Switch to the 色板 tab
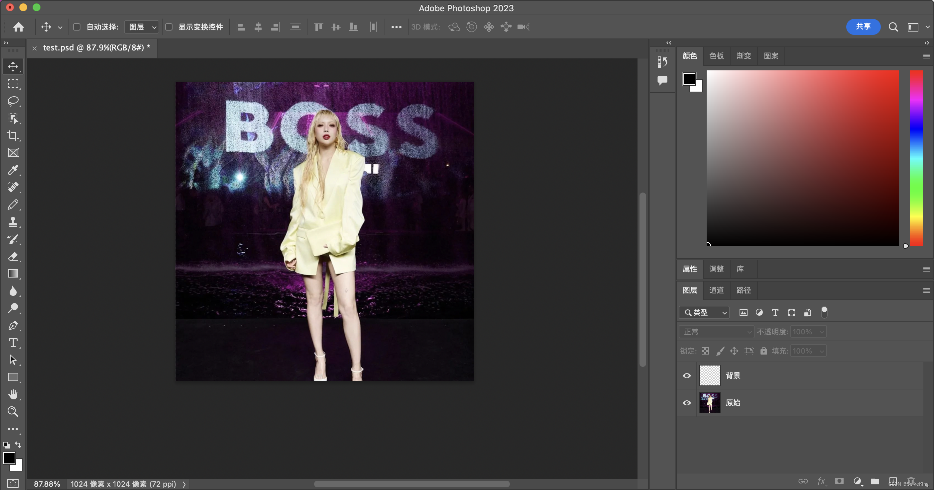Viewport: 934px width, 490px height. pyautogui.click(x=716, y=56)
